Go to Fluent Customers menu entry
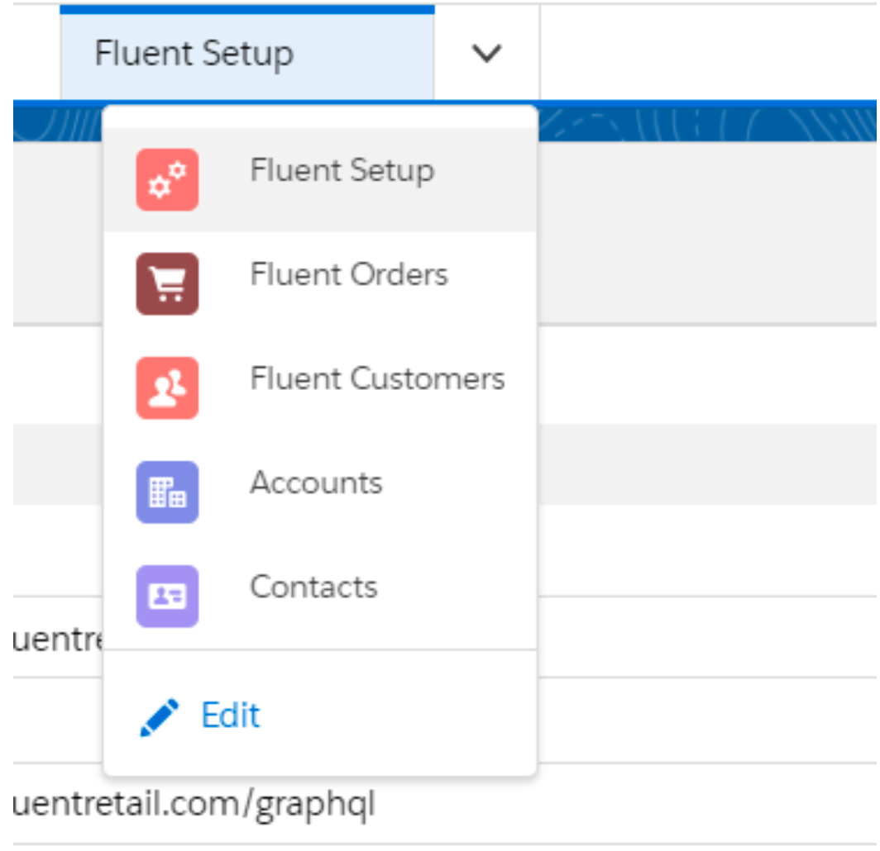The image size is (880, 851). coord(377,379)
